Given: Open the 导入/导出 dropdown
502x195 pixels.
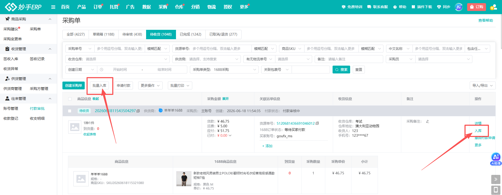Looking at the screenshot, I should [483, 85].
